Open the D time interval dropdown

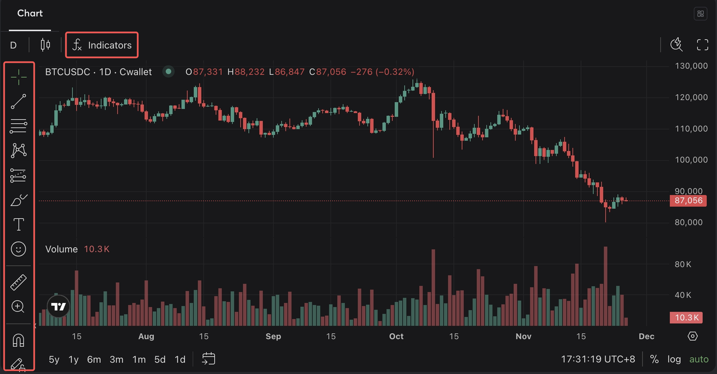click(13, 45)
